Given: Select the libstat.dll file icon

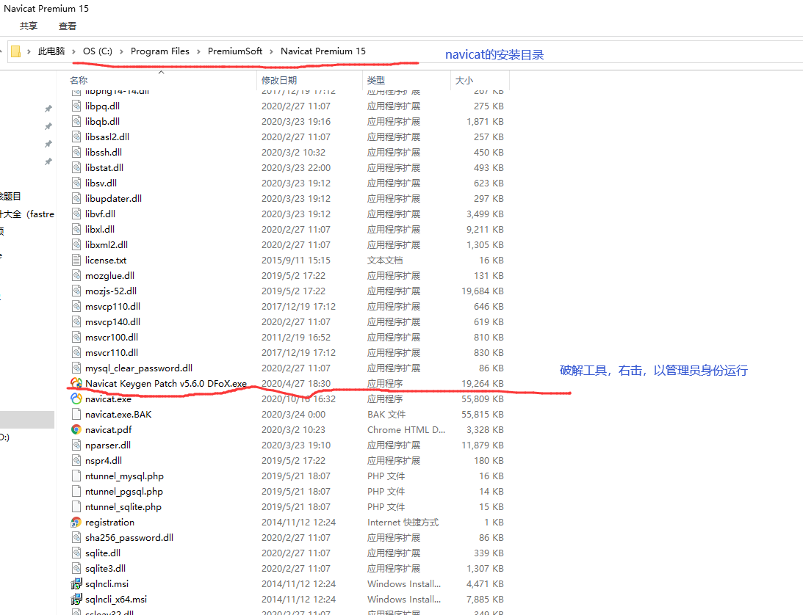Looking at the screenshot, I should (76, 167).
